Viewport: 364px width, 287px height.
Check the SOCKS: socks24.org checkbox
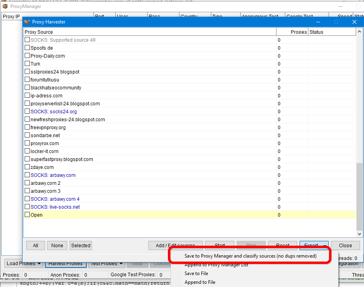pyautogui.click(x=27, y=111)
